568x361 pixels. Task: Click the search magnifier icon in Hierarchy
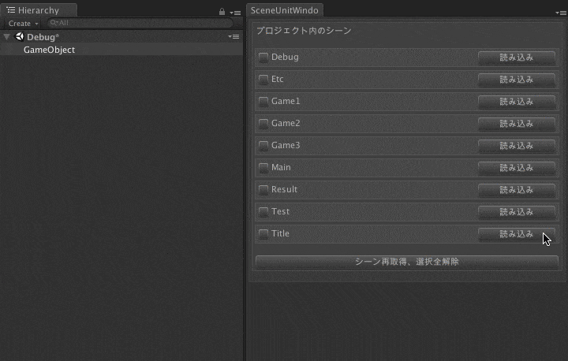(x=54, y=23)
